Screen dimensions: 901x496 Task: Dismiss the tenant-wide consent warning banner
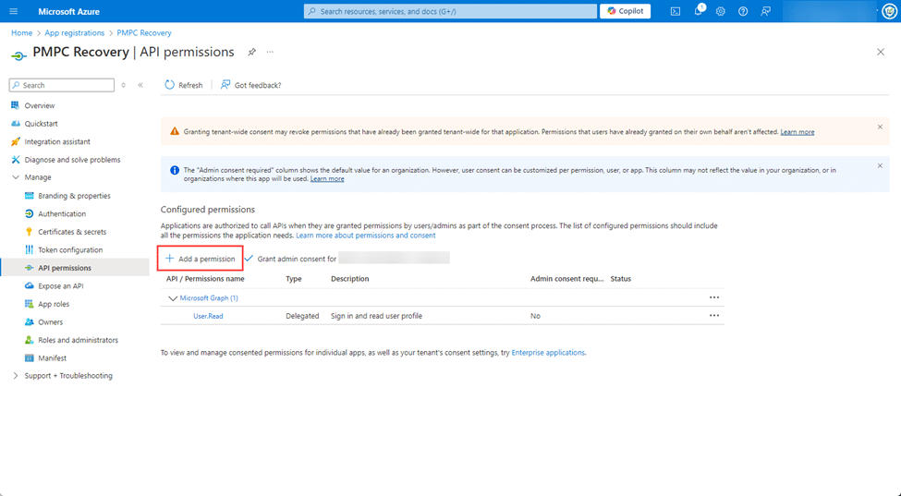[x=880, y=127]
